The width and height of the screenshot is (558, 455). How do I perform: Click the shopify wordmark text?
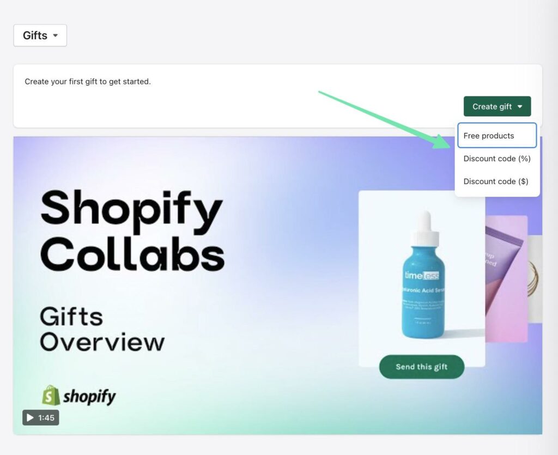point(89,396)
